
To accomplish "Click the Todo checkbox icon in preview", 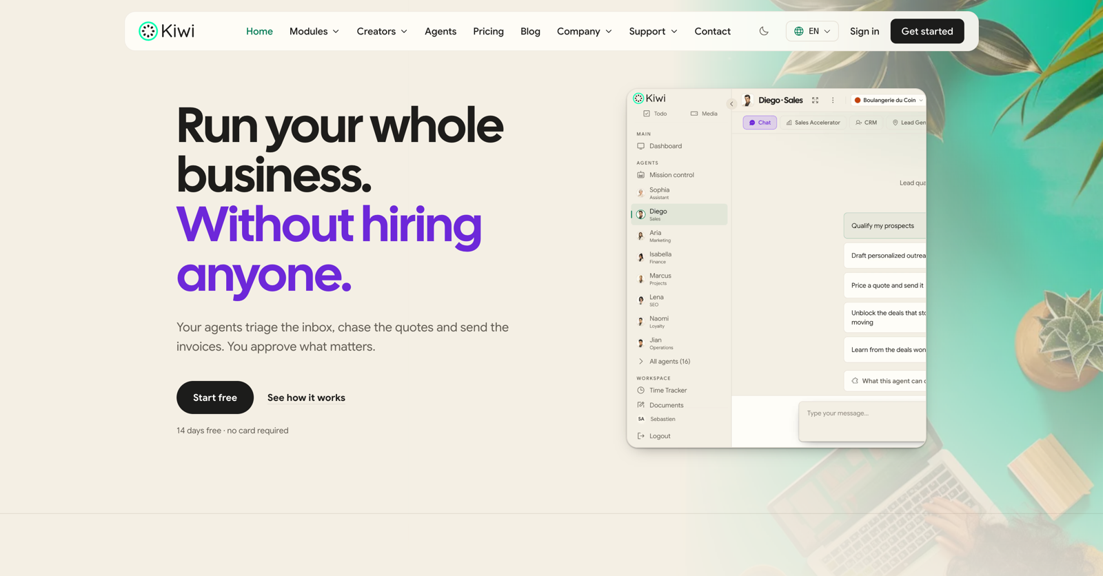I will 647,114.
